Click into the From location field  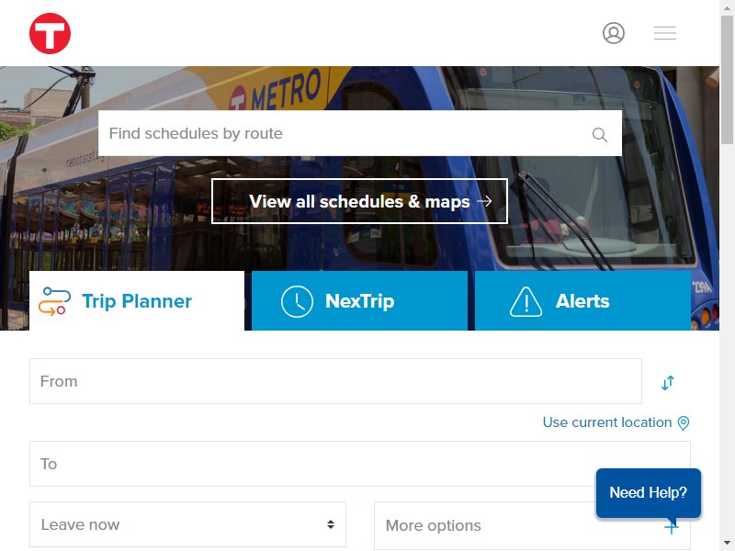click(x=335, y=381)
